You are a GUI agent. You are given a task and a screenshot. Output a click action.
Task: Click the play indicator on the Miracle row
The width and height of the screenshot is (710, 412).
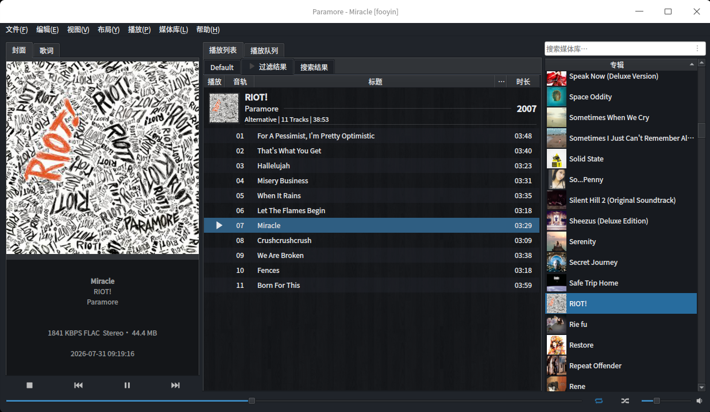[x=219, y=225]
